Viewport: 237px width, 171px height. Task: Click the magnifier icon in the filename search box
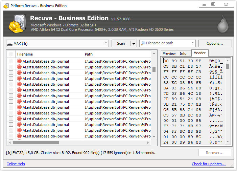click(x=143, y=43)
